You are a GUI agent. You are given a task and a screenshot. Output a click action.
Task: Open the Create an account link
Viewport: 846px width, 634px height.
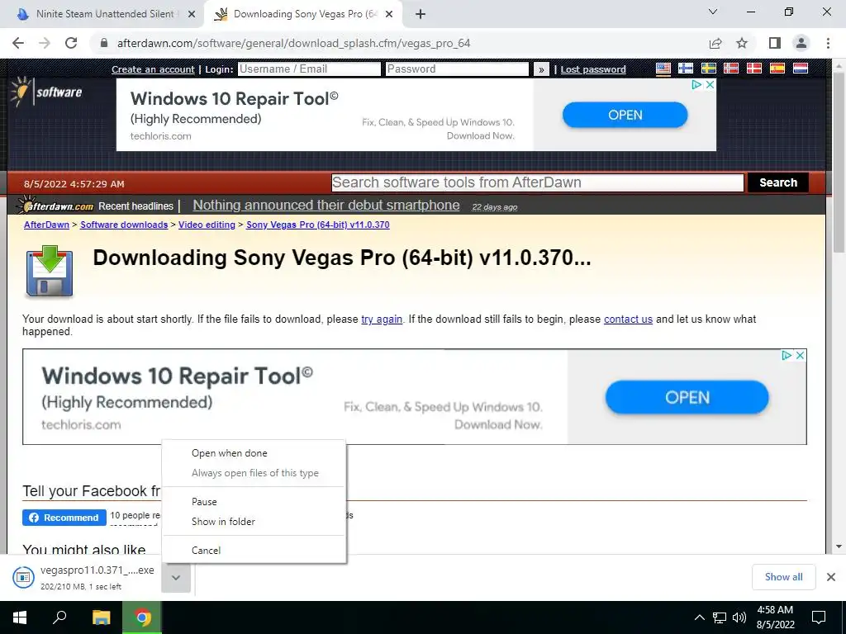[x=153, y=69]
